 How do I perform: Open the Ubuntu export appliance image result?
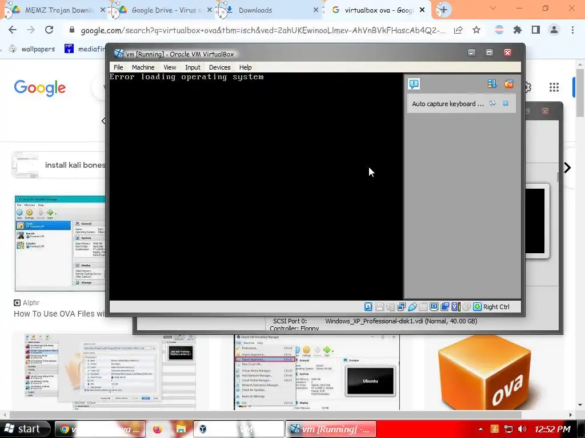(316, 372)
